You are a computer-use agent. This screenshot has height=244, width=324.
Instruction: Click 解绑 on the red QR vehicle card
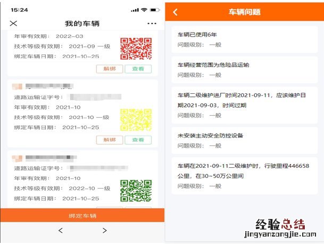[x=110, y=69]
